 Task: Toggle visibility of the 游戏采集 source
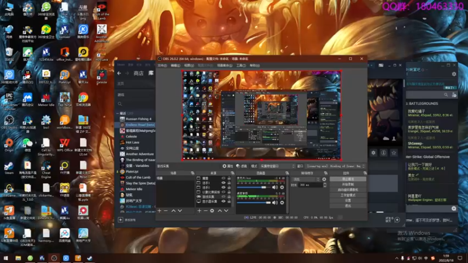click(x=223, y=197)
